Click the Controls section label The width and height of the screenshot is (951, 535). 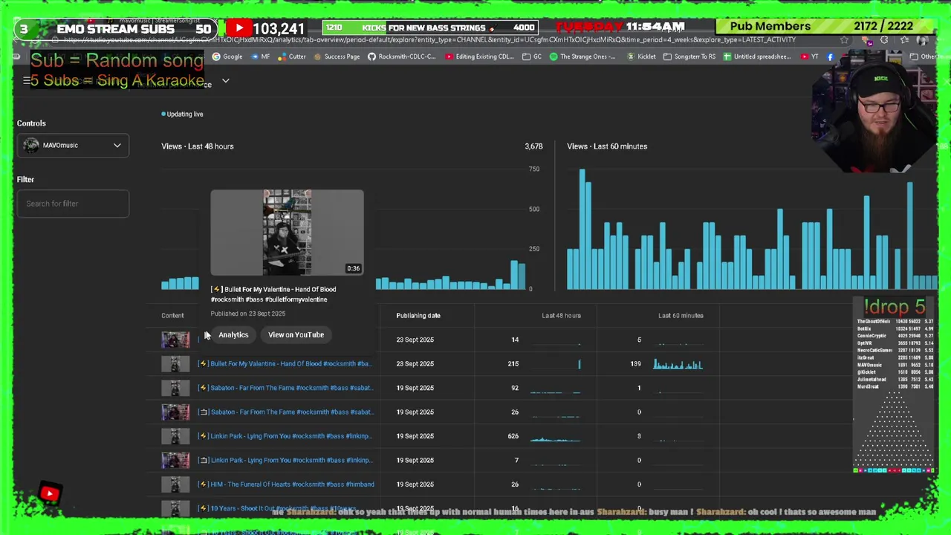tap(31, 123)
